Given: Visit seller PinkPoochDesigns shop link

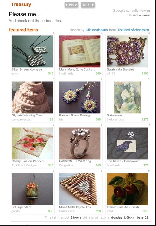Looking at the screenshot, I should tap(24, 165).
